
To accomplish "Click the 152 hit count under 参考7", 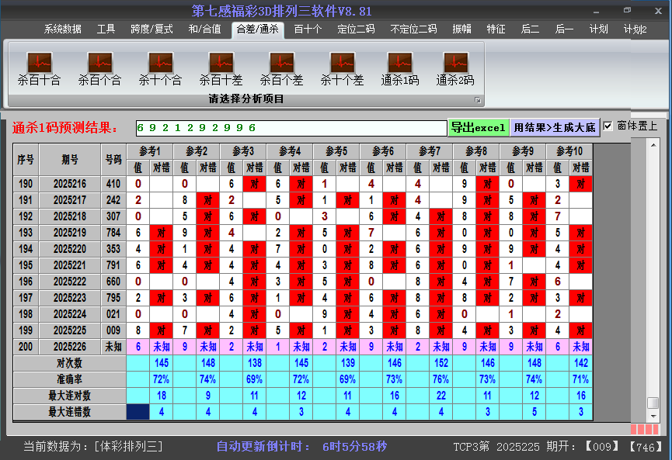I will [x=441, y=363].
